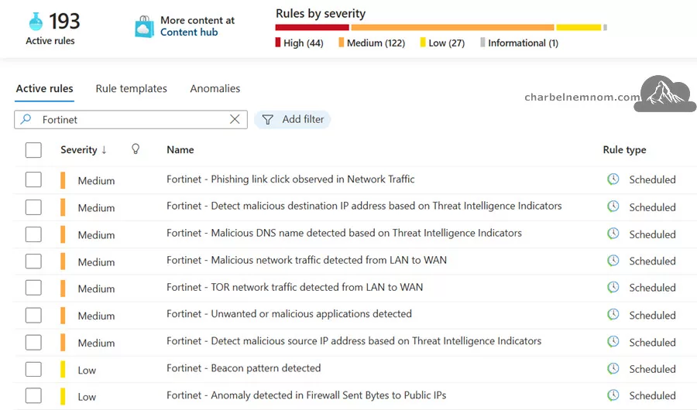Switch to the Active rules tab
Image resolution: width=697 pixels, height=410 pixels.
tap(44, 88)
